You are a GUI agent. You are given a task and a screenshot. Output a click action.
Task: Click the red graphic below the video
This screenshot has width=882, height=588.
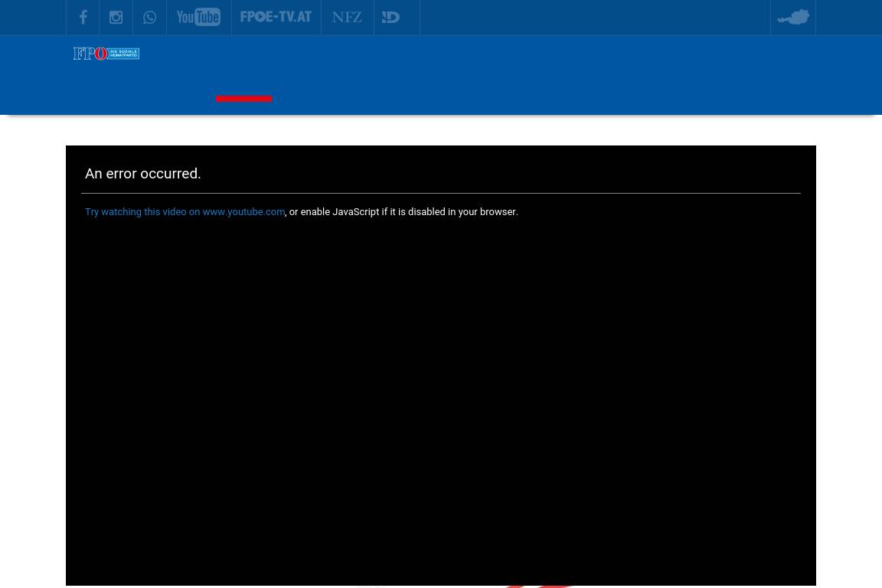pos(540,586)
